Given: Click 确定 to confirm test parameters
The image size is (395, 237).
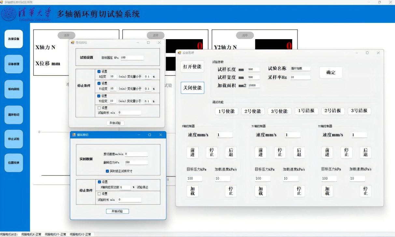Looking at the screenshot, I should (331, 72).
